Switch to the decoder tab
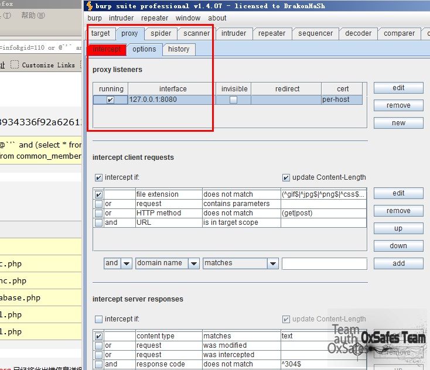The width and height of the screenshot is (430, 370). pos(358,33)
